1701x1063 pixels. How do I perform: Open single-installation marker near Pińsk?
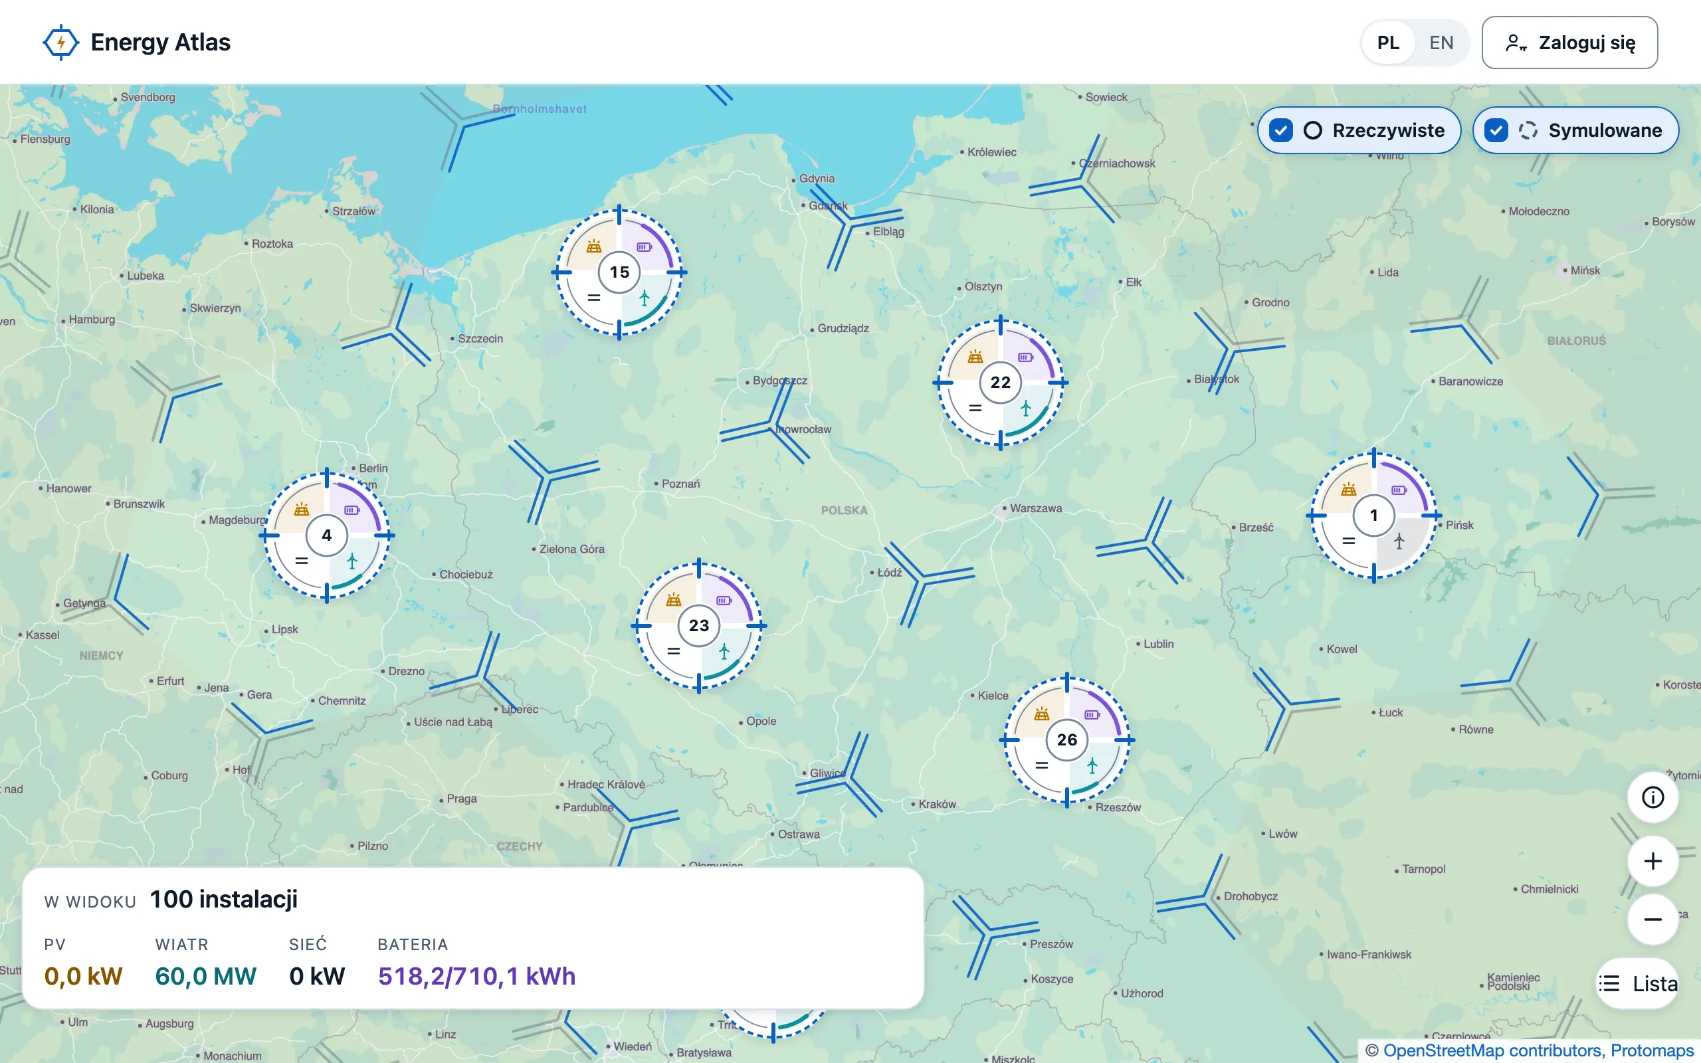pyautogui.click(x=1373, y=516)
